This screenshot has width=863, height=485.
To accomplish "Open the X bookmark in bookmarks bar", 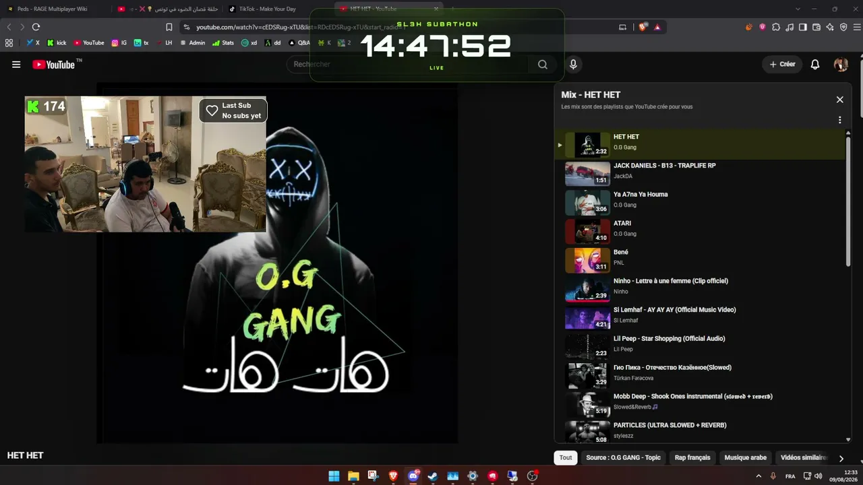I will coord(33,42).
